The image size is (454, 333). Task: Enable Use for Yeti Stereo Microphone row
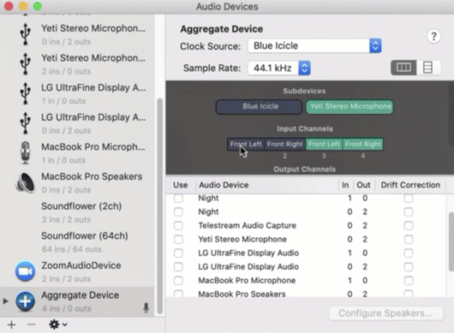[x=178, y=239]
